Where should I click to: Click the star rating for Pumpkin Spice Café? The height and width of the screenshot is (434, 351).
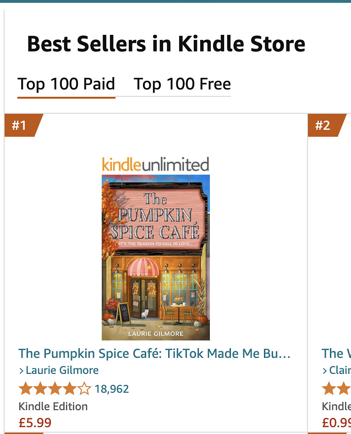point(55,389)
